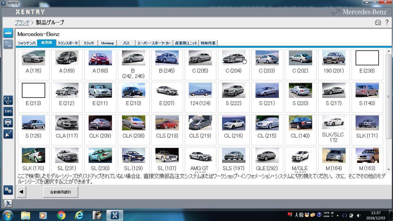
Task: Open help question mark icon
Action: click(x=387, y=22)
